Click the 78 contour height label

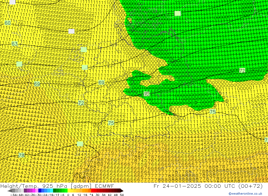point(21,155)
